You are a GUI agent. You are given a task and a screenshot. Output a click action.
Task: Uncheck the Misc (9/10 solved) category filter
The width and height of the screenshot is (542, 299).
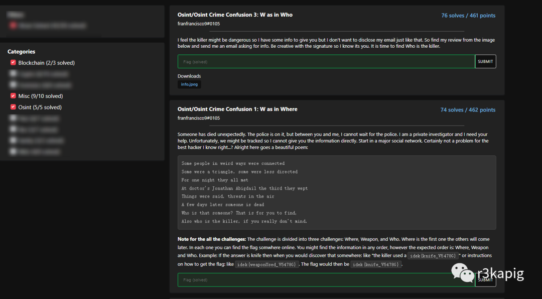pos(13,96)
